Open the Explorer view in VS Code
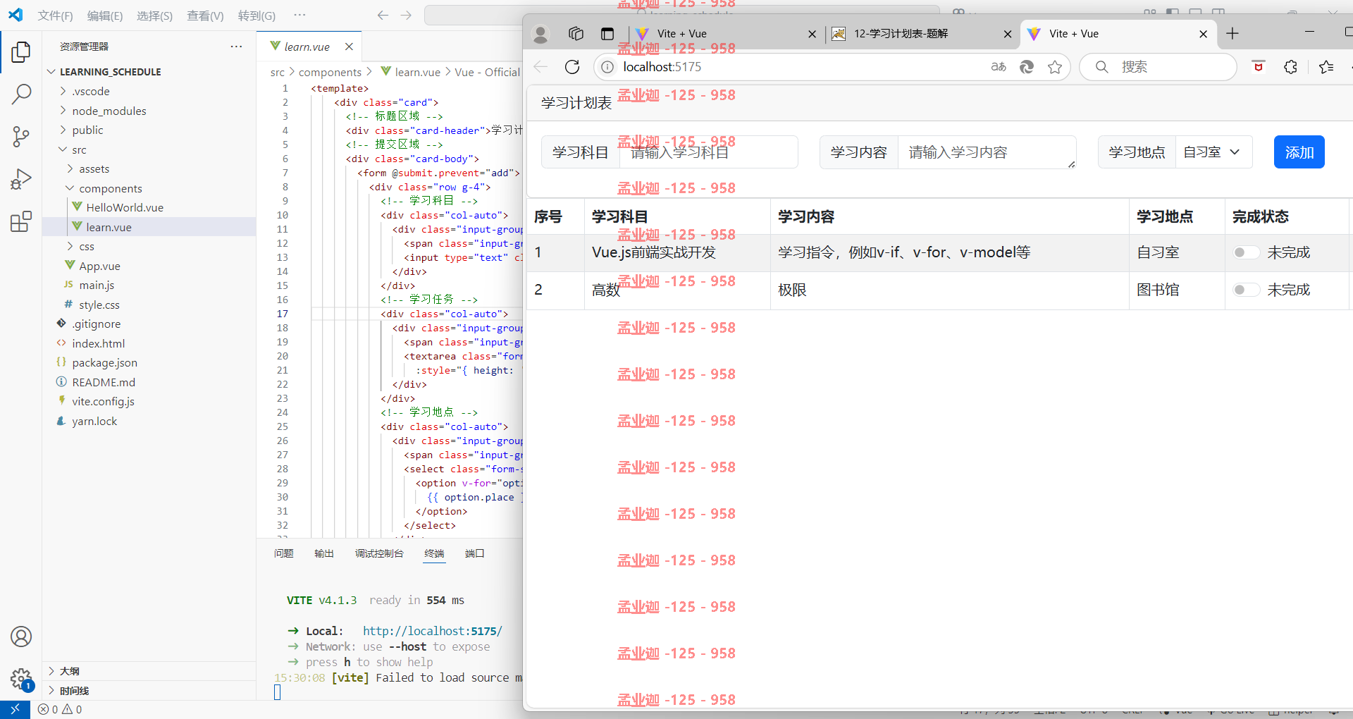This screenshot has height=719, width=1353. coord(21,51)
